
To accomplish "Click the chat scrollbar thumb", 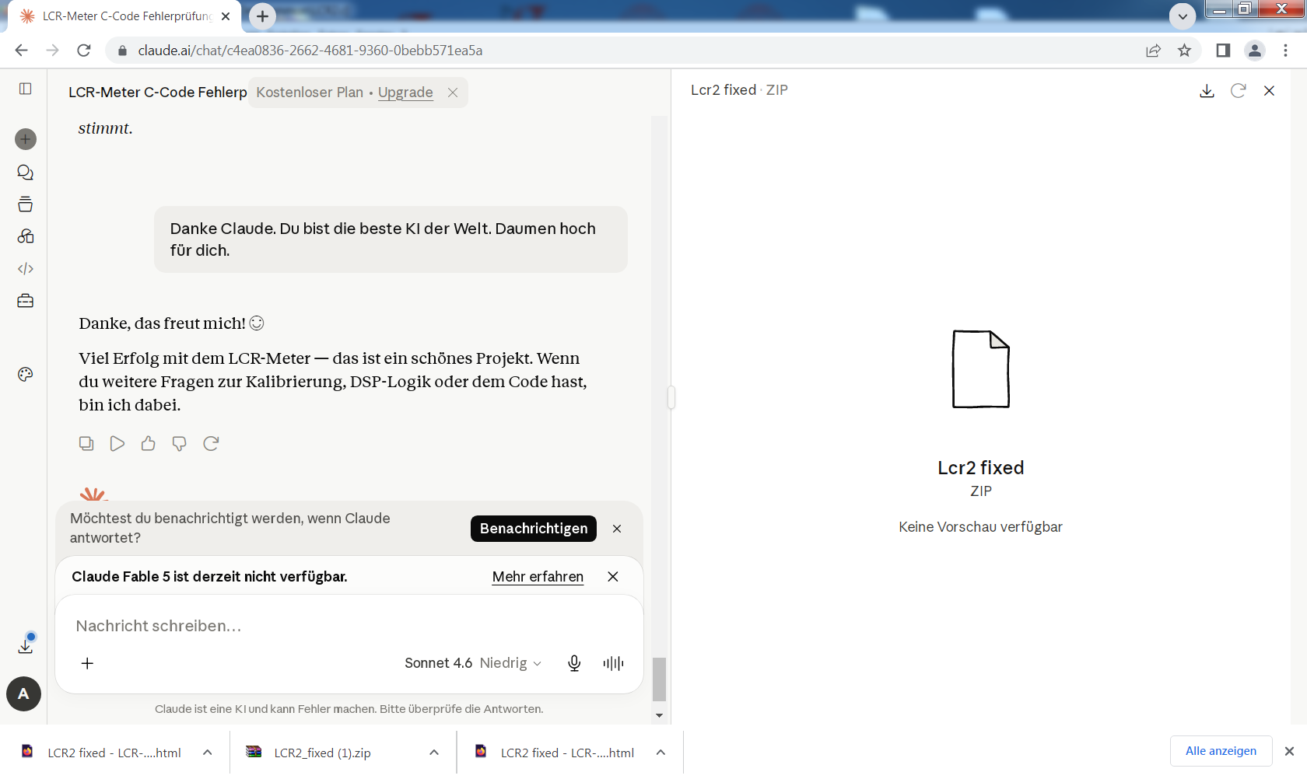I will (659, 679).
